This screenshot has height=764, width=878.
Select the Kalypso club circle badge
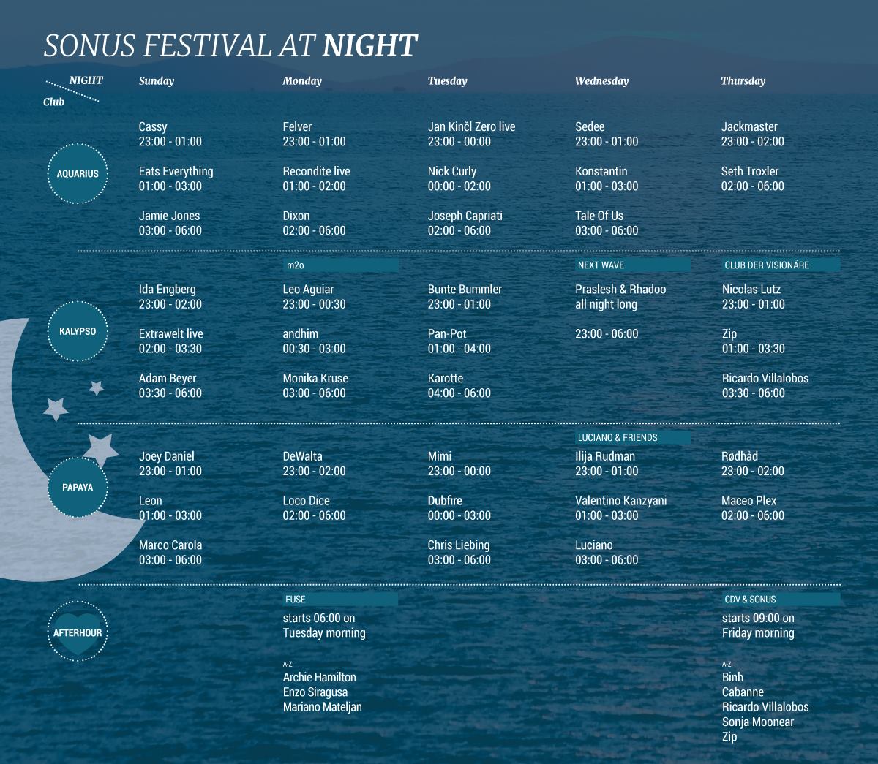(78, 331)
